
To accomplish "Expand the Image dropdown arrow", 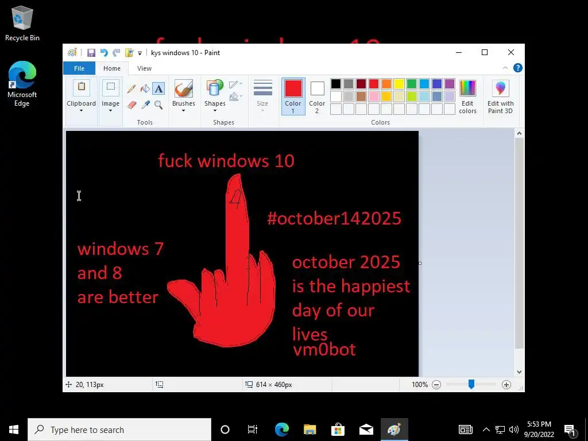I will tap(110, 111).
